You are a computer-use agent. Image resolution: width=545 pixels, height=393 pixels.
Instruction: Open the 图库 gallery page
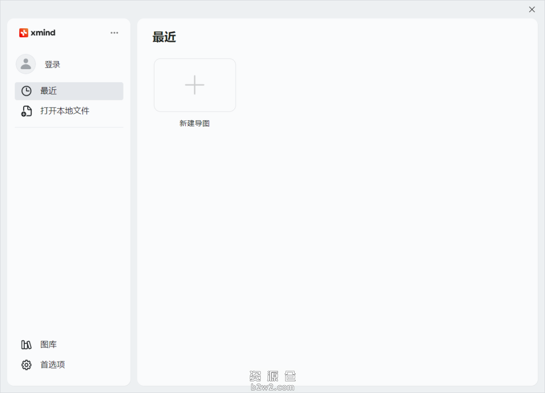pyautogui.click(x=48, y=345)
